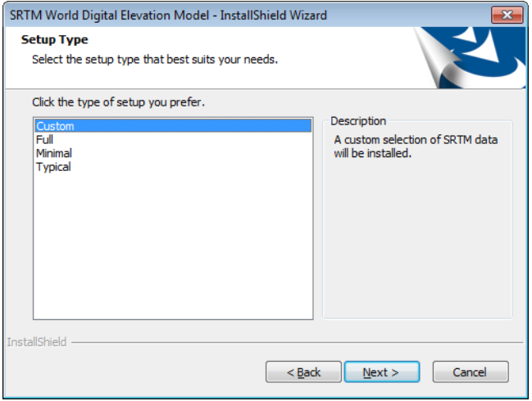532x401 pixels.
Task: Click the separator line beside InstallShield label
Action: 295,342
